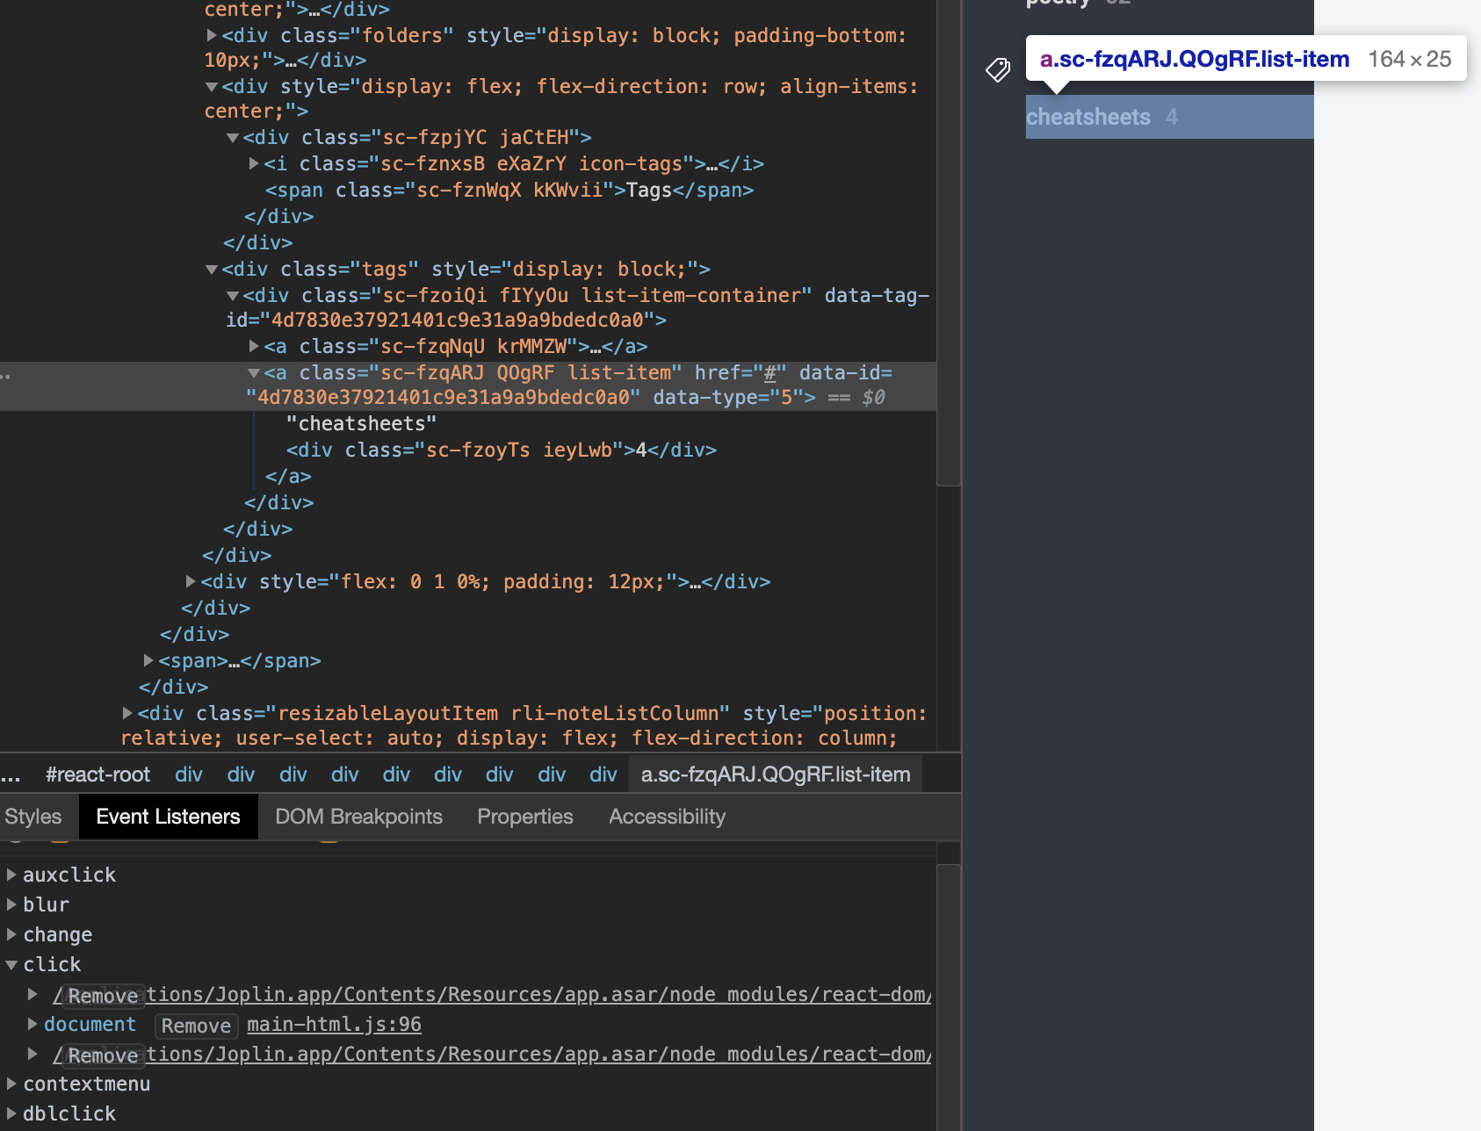Expand the contextmenu event listener
The height and width of the screenshot is (1131, 1481).
click(11, 1084)
